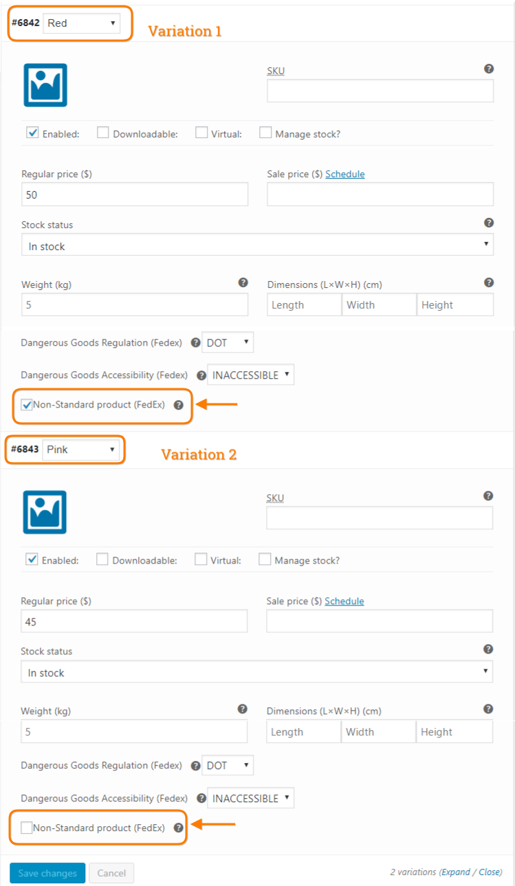Open INACCESSIBLE dropdown in Pink variation

coord(251,798)
